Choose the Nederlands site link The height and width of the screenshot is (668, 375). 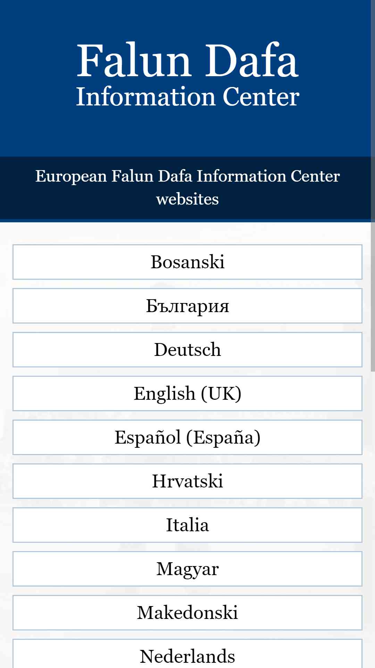click(187, 654)
